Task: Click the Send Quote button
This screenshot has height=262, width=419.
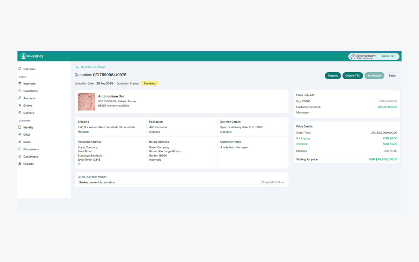Action: pos(374,75)
